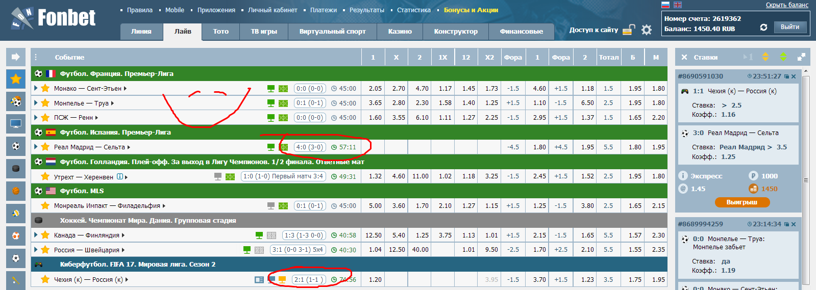Star Утрехт — Херенвен as favorite
The width and height of the screenshot is (816, 290).
(45, 177)
